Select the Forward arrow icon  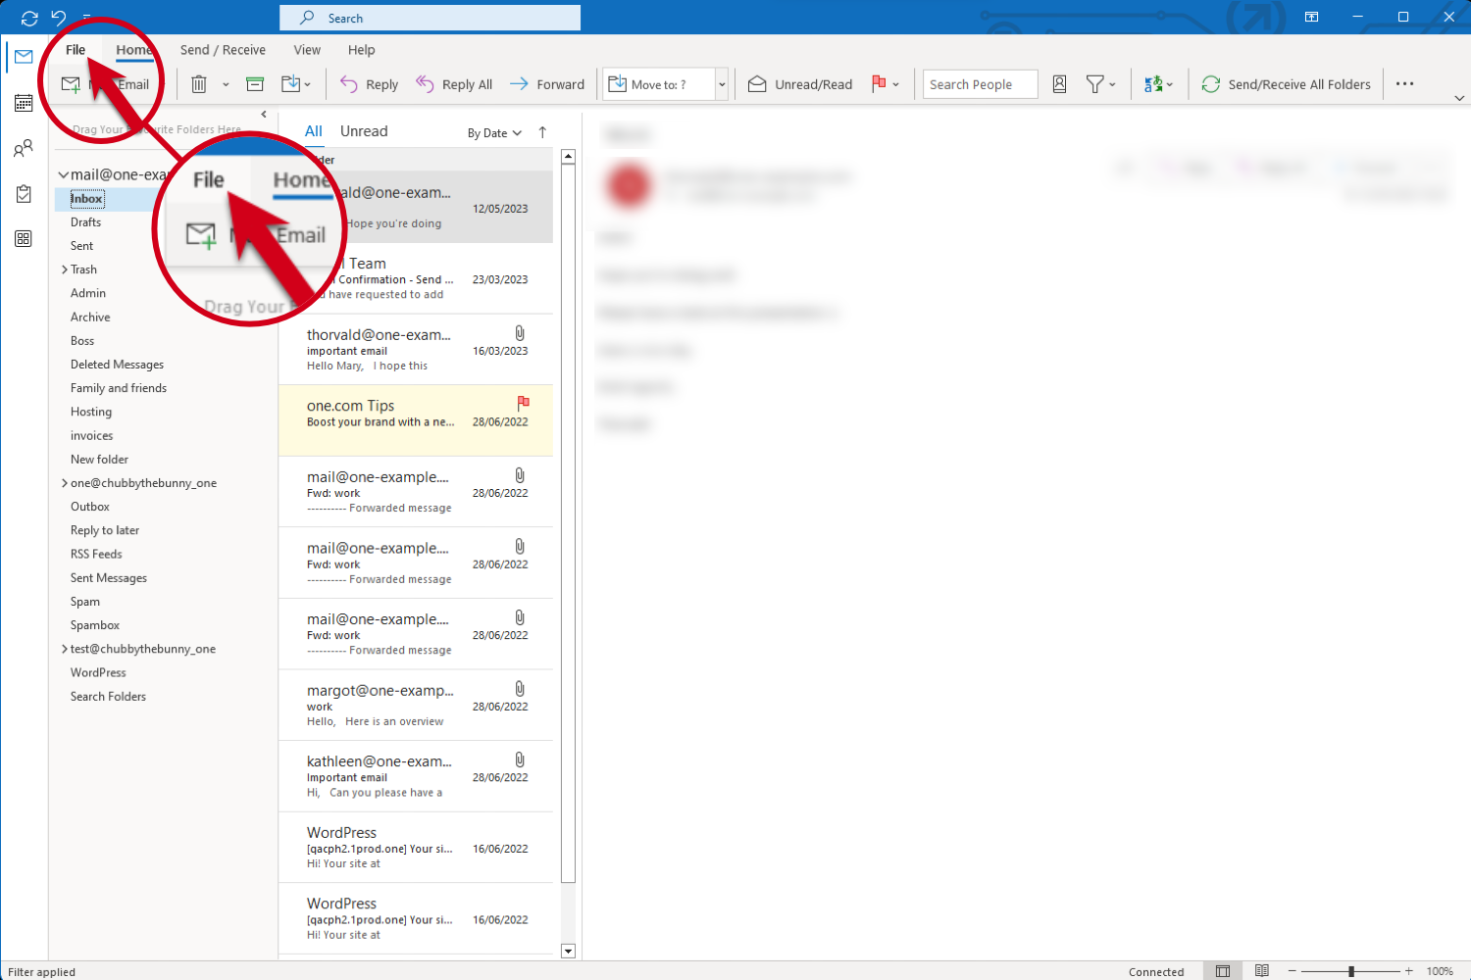click(518, 83)
